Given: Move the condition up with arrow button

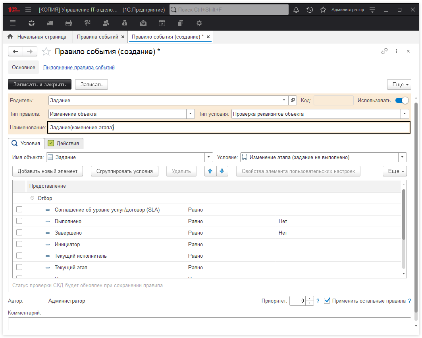Looking at the screenshot, I should pos(210,171).
